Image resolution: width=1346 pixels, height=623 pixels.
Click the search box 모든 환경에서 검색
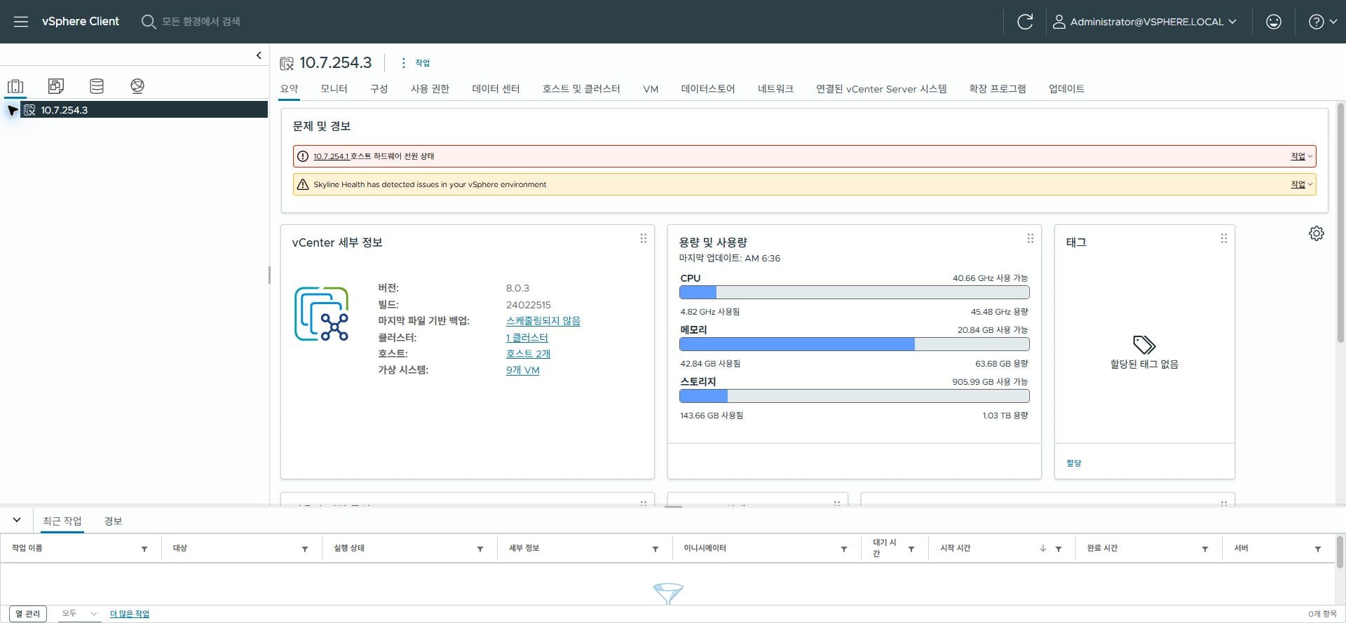200,22
